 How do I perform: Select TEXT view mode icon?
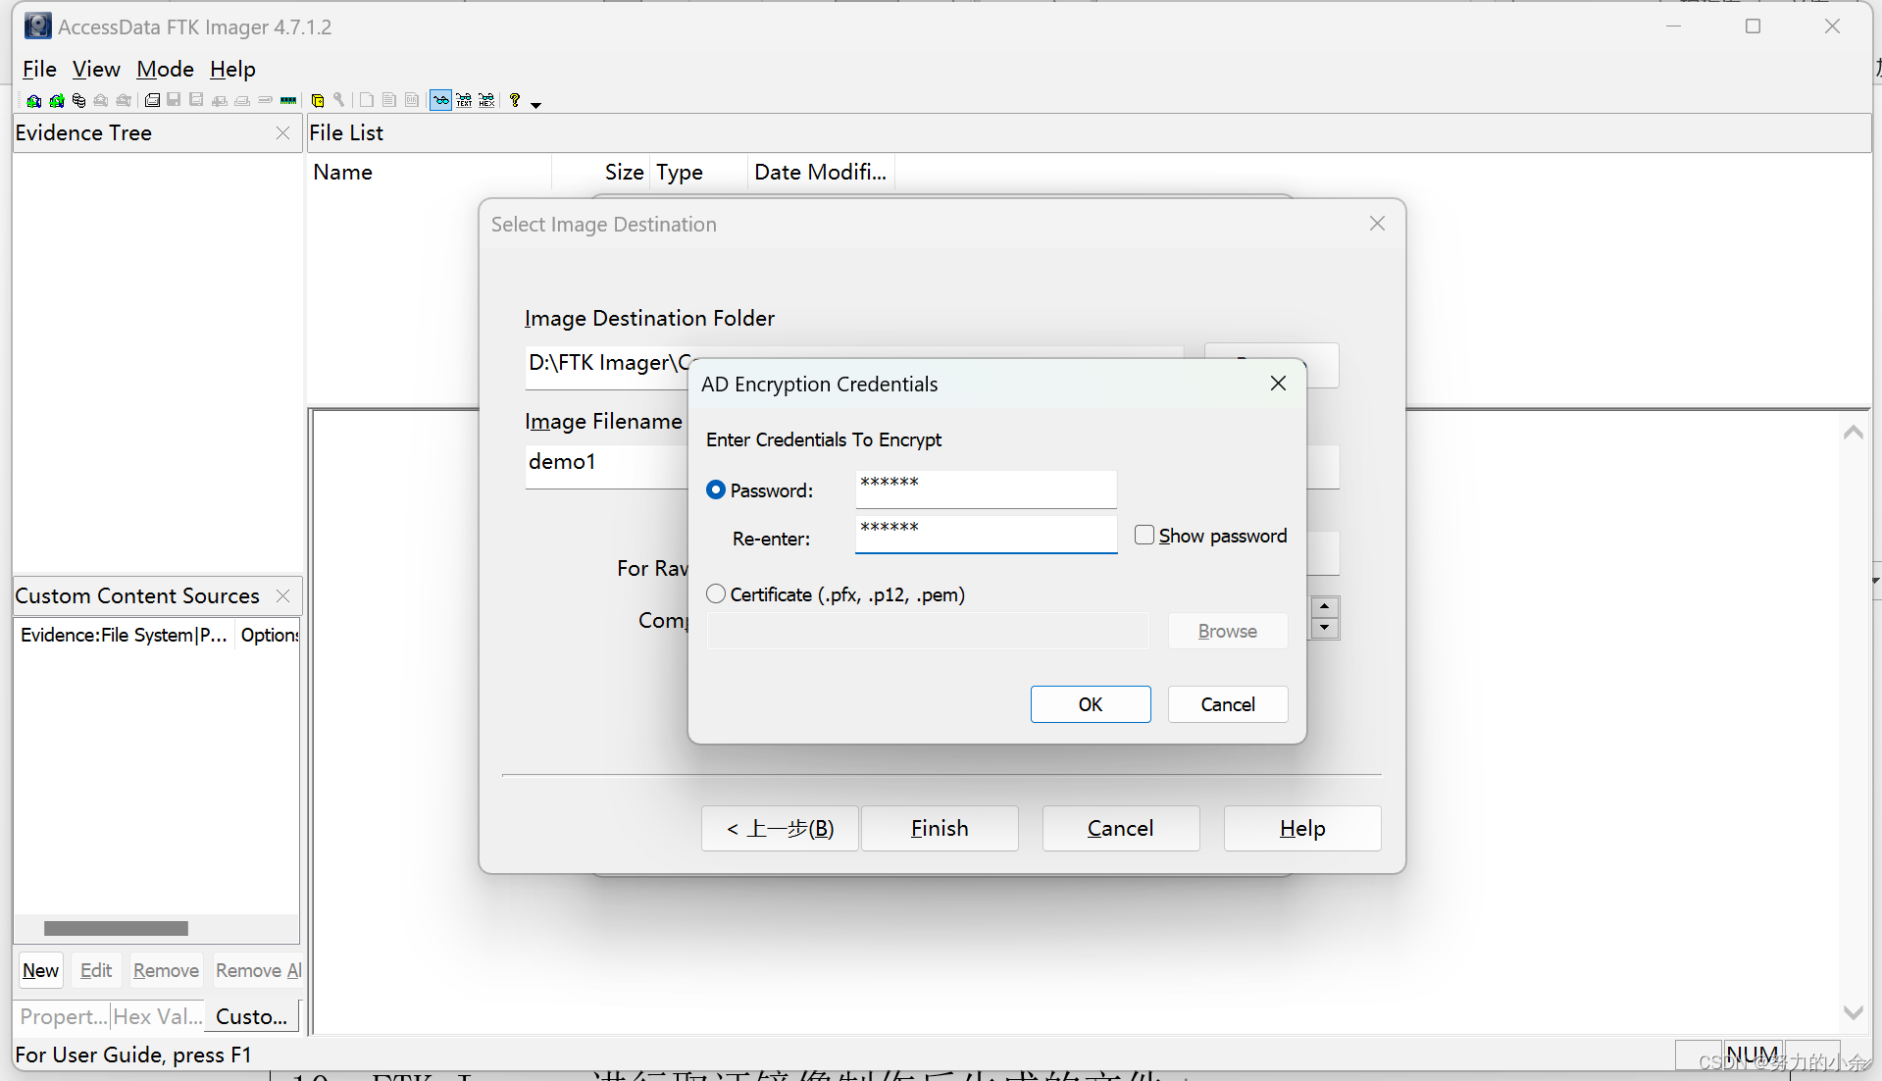464,100
